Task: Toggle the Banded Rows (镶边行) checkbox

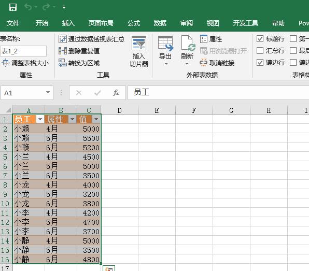Action: tap(260, 63)
